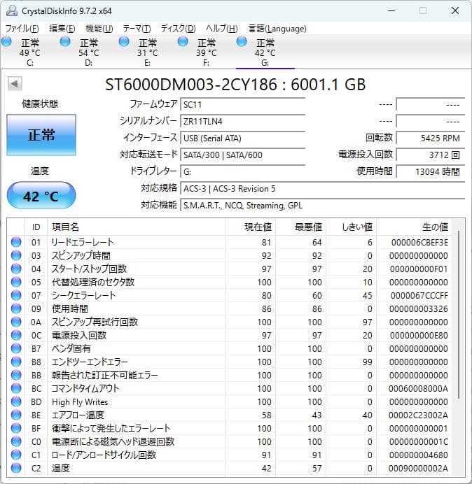
Task: Open the 言語(Language) menu
Action: coord(277,29)
